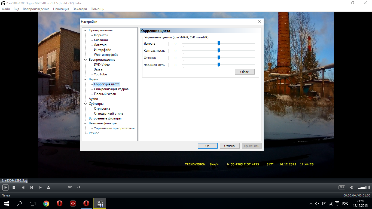Click the Яркость brightness slider handle
Screen dimensions: 372x209
219,43
